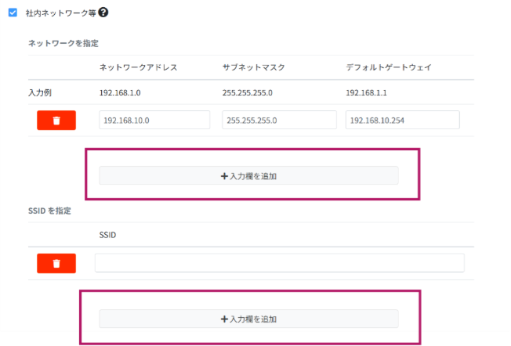This screenshot has height=346, width=511.
Task: Click the 入力例 row label
Action: tap(40, 92)
